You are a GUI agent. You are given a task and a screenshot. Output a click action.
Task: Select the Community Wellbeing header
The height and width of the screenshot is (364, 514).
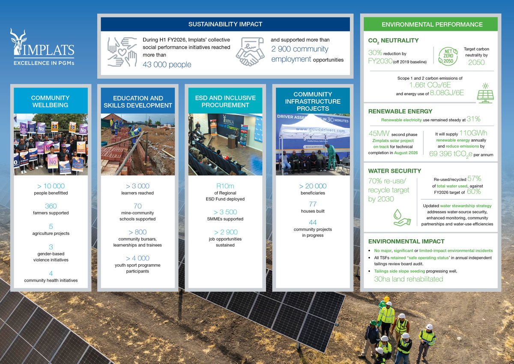(51, 101)
